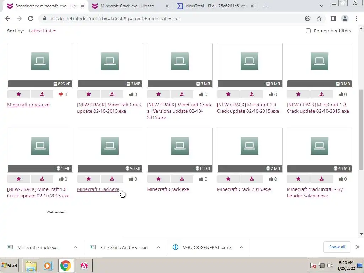This screenshot has width=364, height=273.
Task: Download the MineCraft 1.6 Crack file
Action: point(42,179)
